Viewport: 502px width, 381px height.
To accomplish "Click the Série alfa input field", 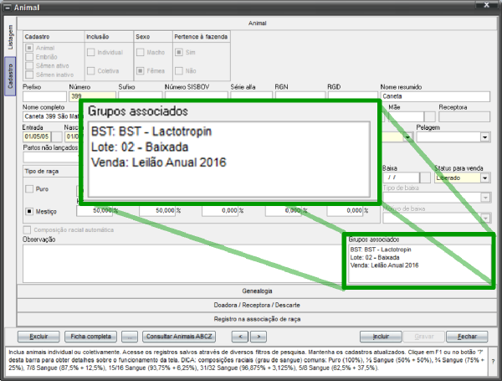I will pyautogui.click(x=251, y=95).
